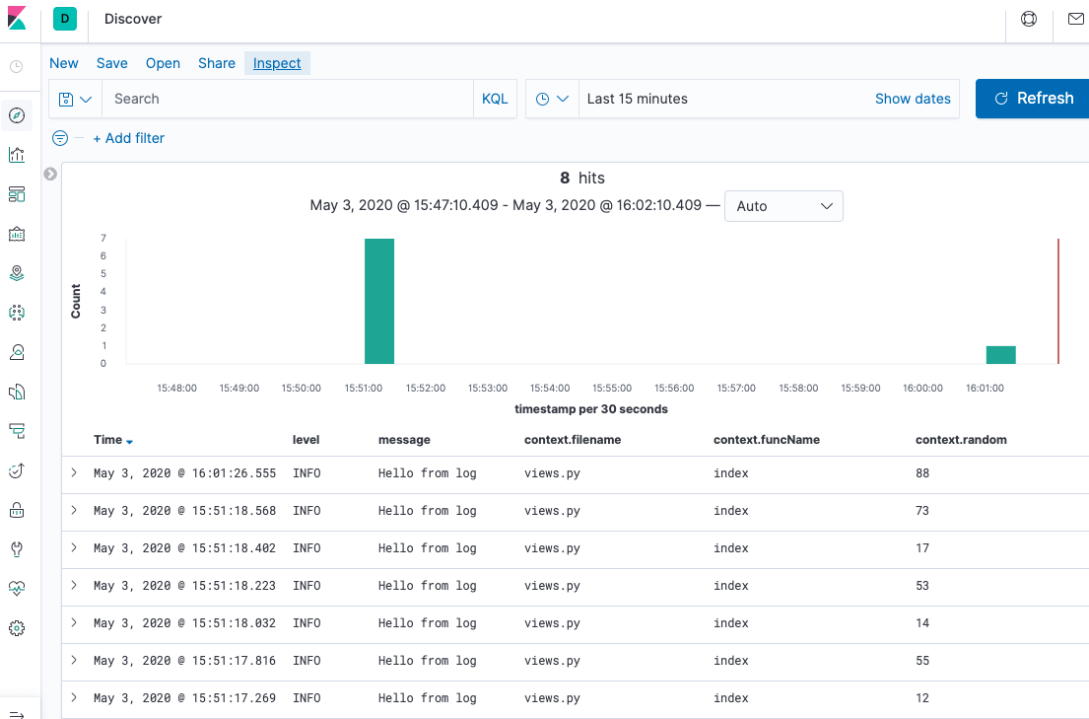Open Machine Learning icon in sidebar
The height and width of the screenshot is (719, 1089).
tap(17, 313)
